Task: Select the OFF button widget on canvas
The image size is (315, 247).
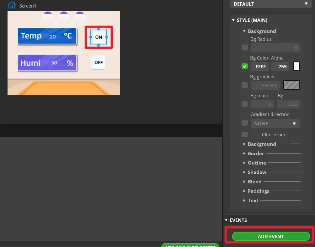Action: pyautogui.click(x=99, y=62)
